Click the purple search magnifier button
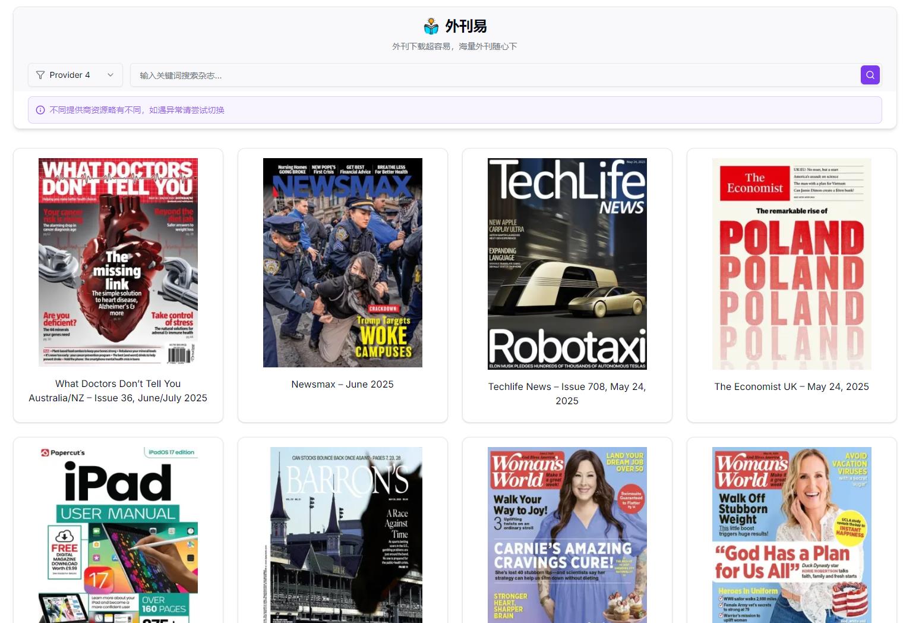Screen dimensions: 922x623 870,75
